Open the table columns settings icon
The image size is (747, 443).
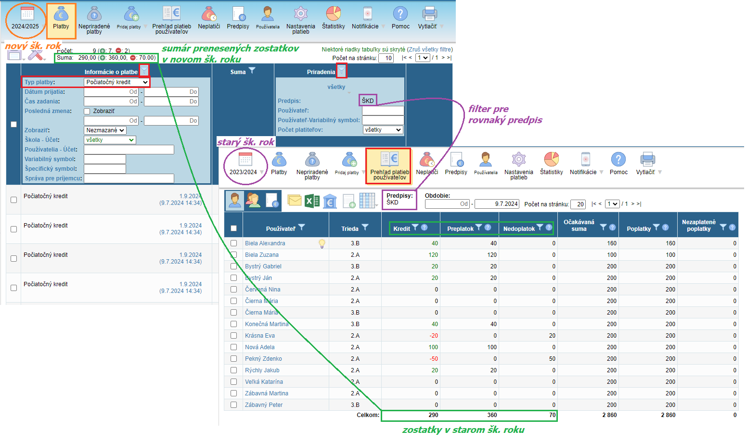[x=367, y=201]
